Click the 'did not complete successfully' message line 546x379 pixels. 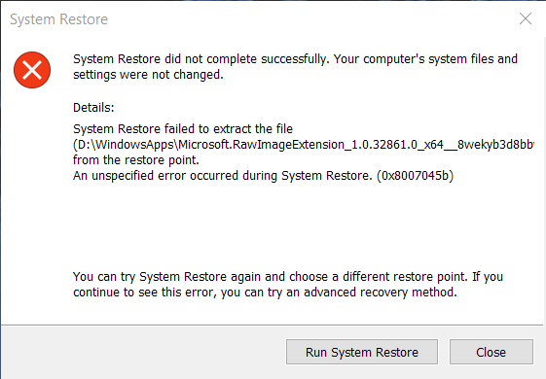pos(295,59)
